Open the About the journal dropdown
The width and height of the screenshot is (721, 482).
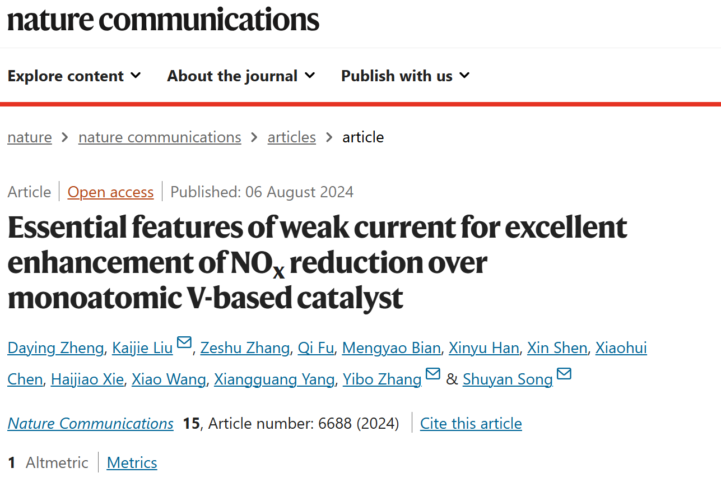[x=241, y=76]
